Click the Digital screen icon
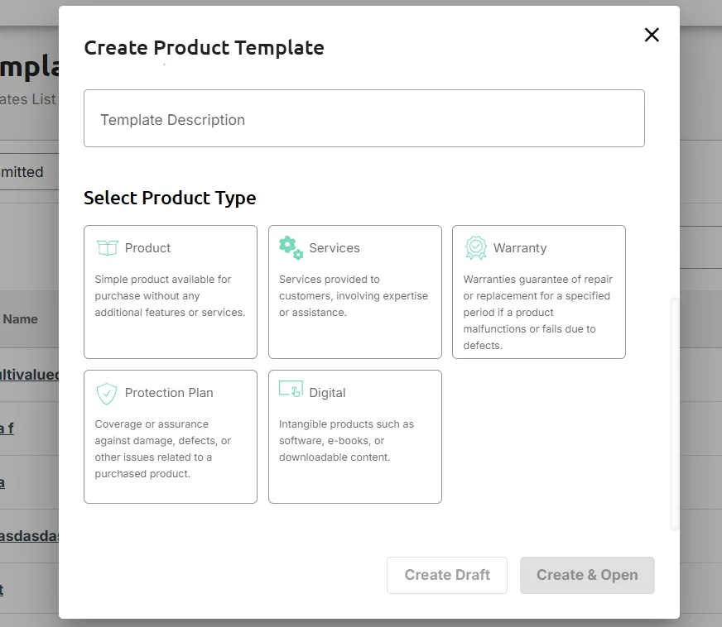Image resolution: width=722 pixels, height=627 pixels. pyautogui.click(x=291, y=389)
